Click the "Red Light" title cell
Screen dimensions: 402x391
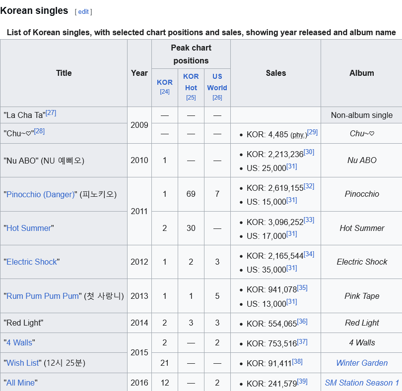[64, 323]
